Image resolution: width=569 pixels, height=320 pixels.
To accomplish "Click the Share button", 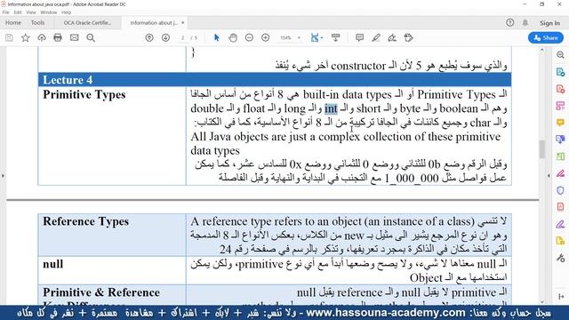I will click(x=546, y=37).
